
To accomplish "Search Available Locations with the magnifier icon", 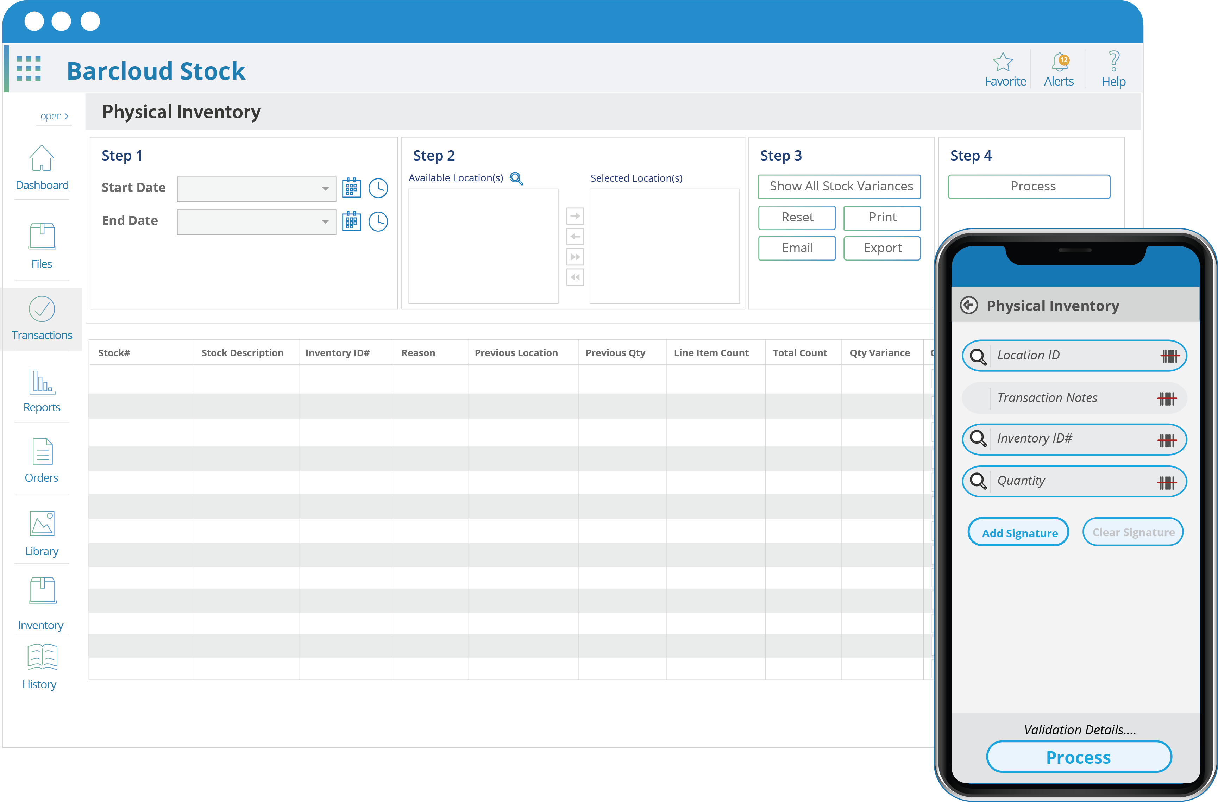I will pyautogui.click(x=516, y=178).
